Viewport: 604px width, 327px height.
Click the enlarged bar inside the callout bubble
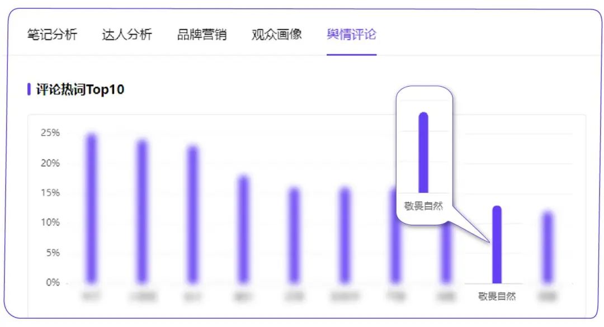point(423,153)
